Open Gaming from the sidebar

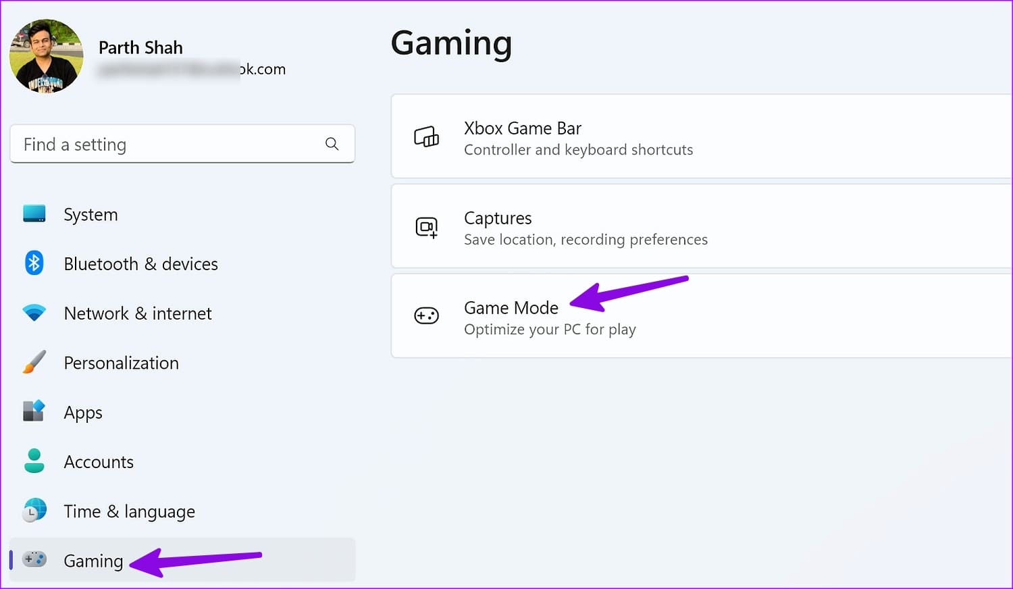(x=93, y=561)
